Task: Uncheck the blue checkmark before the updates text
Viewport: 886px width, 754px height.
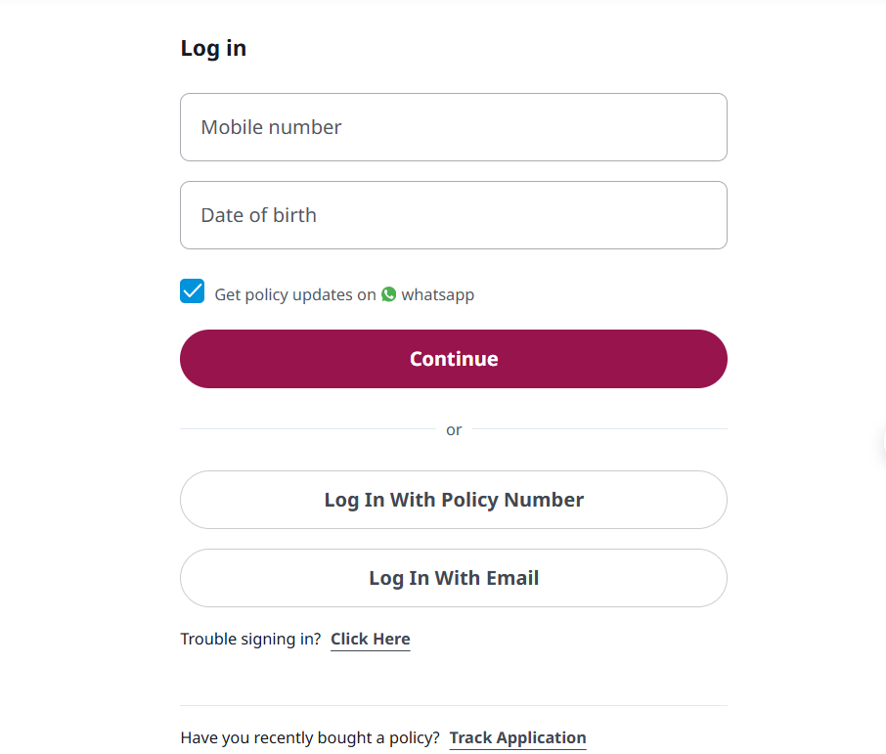Action: pyautogui.click(x=192, y=290)
